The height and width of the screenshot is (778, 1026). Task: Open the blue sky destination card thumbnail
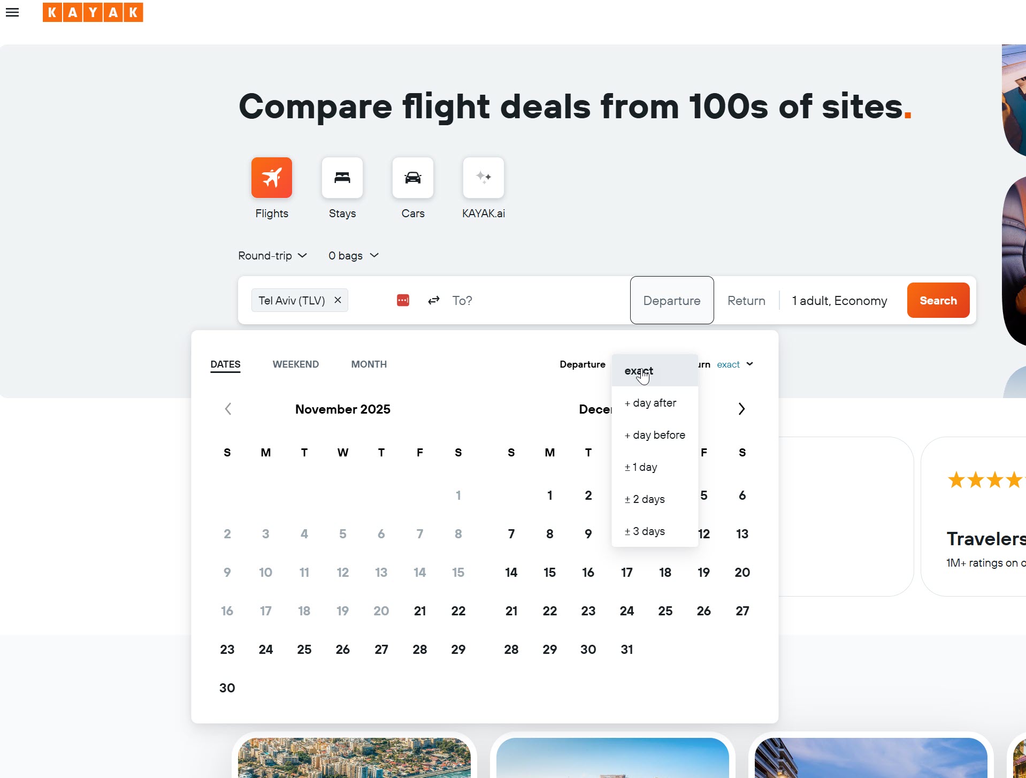[x=612, y=758]
